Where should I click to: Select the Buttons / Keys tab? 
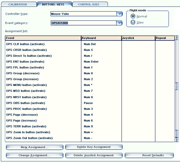(54, 4)
